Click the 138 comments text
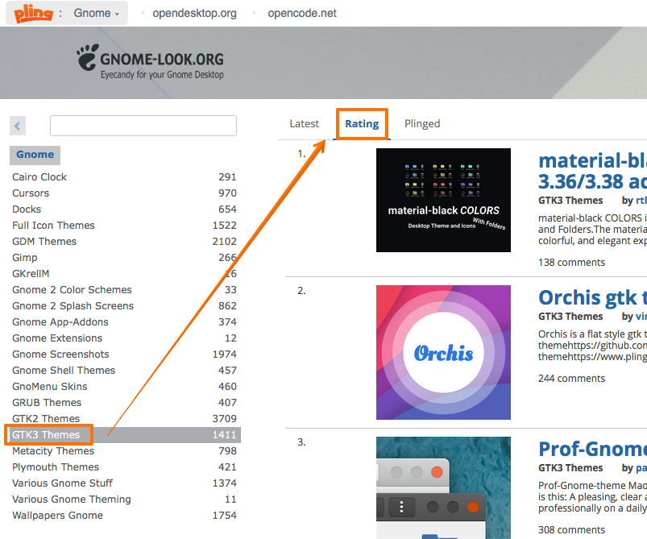The width and height of the screenshot is (647, 539). pos(571,263)
